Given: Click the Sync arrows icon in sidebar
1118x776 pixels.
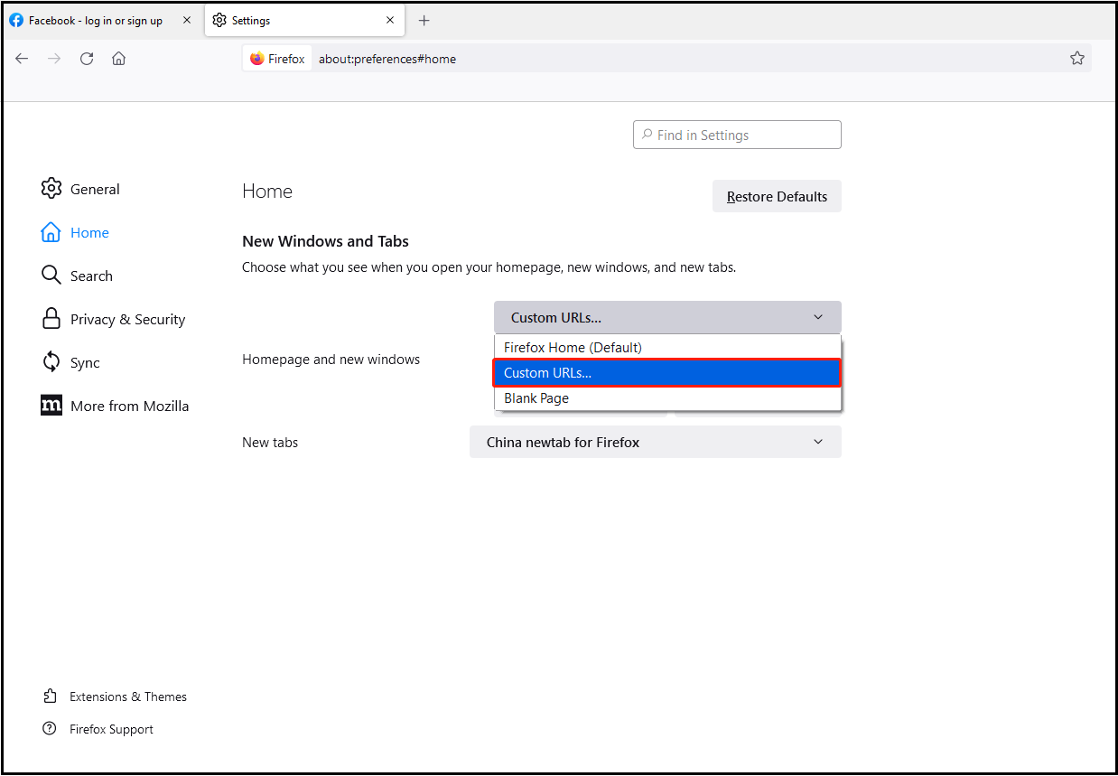Looking at the screenshot, I should point(51,362).
